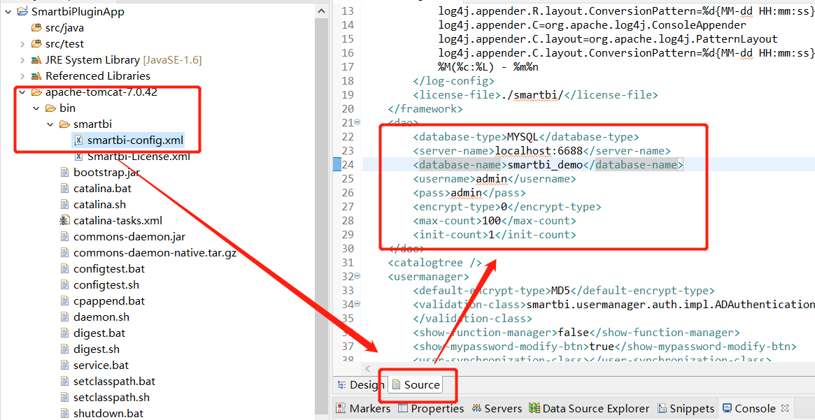Click the Smartbi-License.xml file icon

[78, 157]
